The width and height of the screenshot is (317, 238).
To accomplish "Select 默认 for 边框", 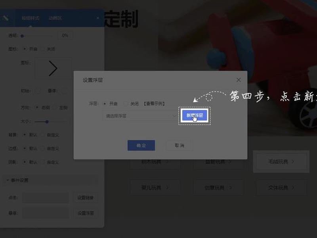I will pyautogui.click(x=25, y=148).
